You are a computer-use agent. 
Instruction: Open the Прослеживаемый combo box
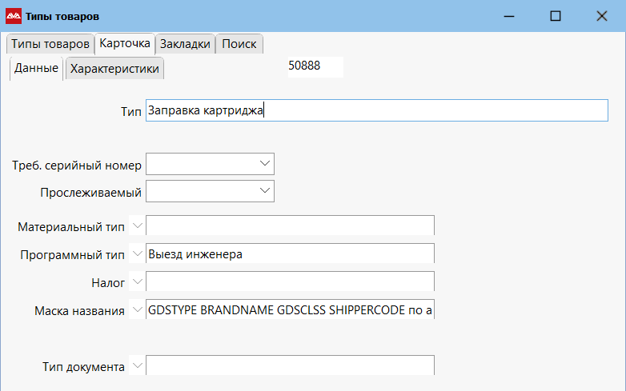tap(266, 191)
